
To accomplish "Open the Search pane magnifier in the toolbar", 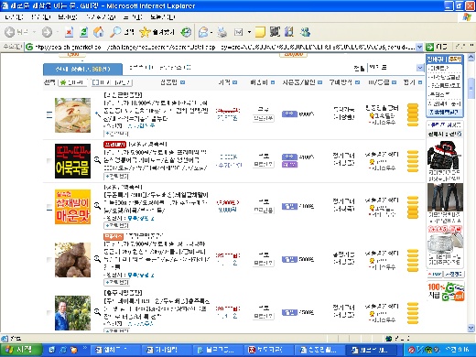I will 115,32.
